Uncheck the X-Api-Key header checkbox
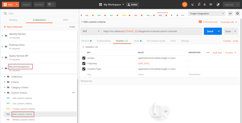Viewport: 242px width, 123px height. point(84,63)
